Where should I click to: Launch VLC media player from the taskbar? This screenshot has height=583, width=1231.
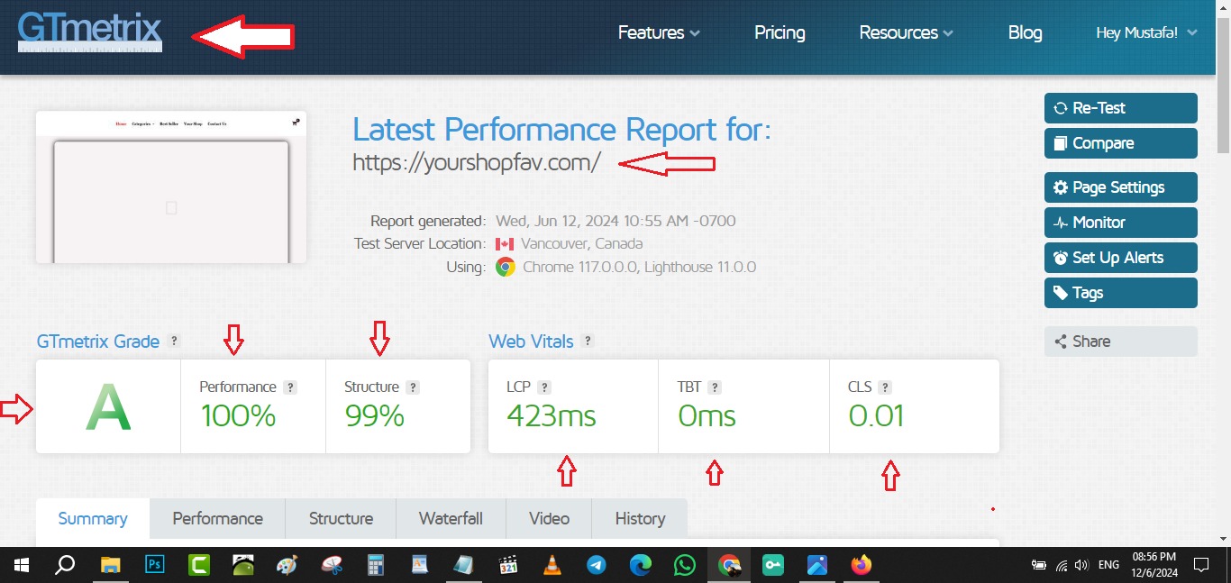pos(552,565)
